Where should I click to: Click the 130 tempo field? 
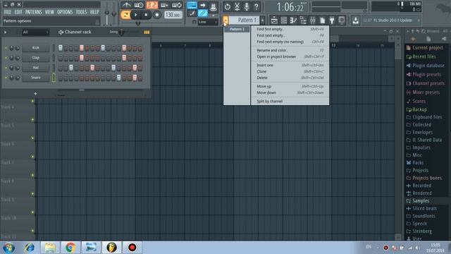[173, 15]
